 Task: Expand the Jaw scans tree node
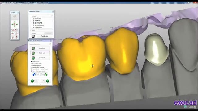tap(32, 20)
